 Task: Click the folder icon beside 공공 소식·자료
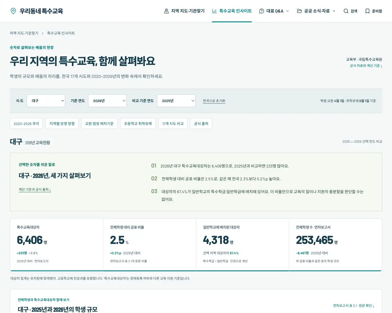point(299,11)
